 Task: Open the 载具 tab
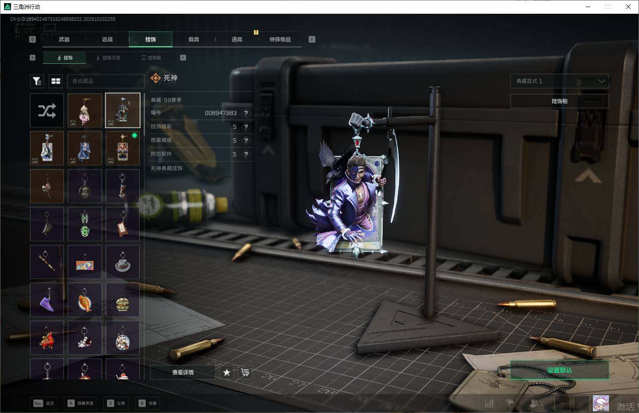tap(194, 39)
